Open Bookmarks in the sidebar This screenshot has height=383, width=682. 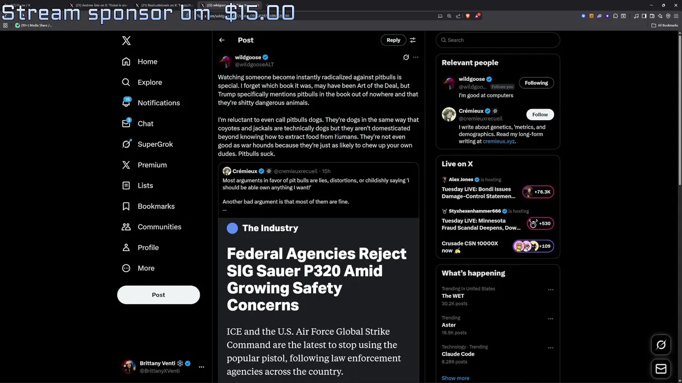[x=148, y=206]
